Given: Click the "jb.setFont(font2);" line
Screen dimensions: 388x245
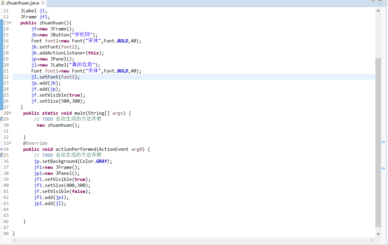Looking at the screenshot, I should 56,47.
